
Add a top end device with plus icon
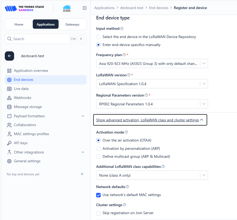(82, 174)
